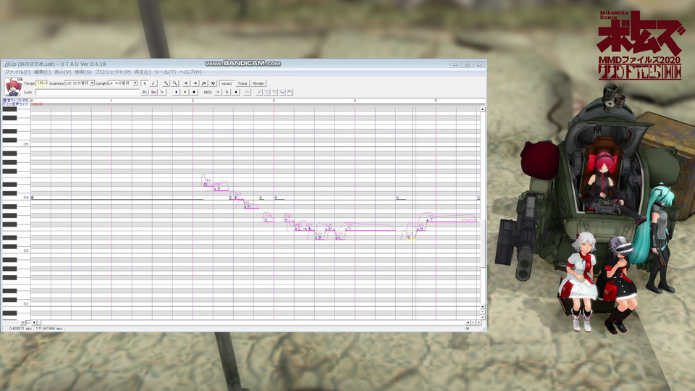Click the Render button

(x=258, y=83)
